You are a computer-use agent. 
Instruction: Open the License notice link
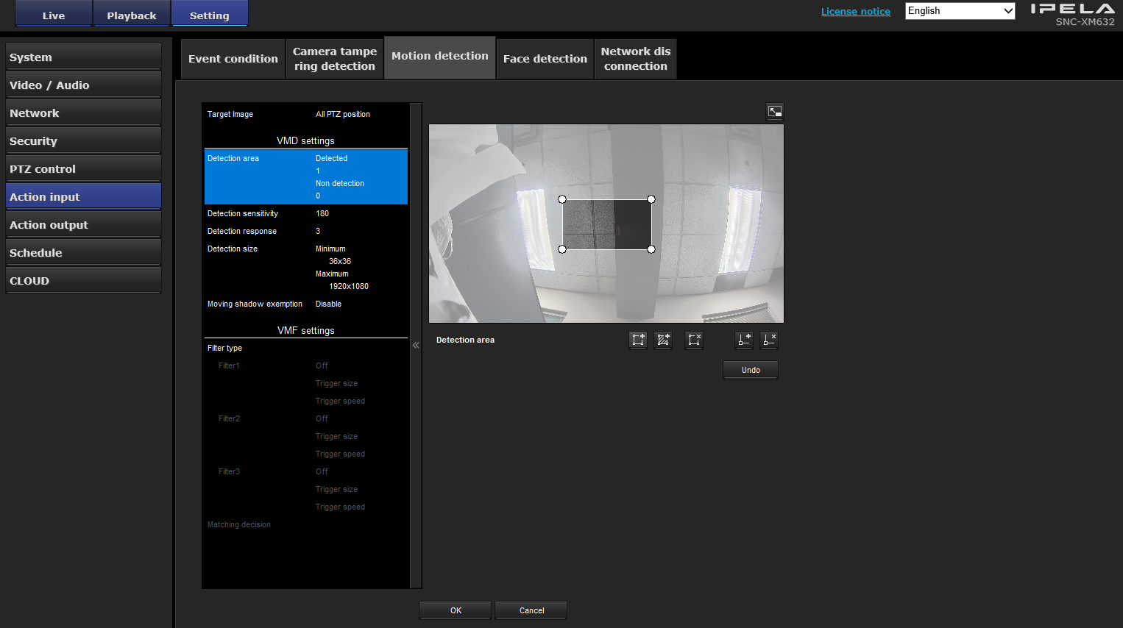click(855, 12)
